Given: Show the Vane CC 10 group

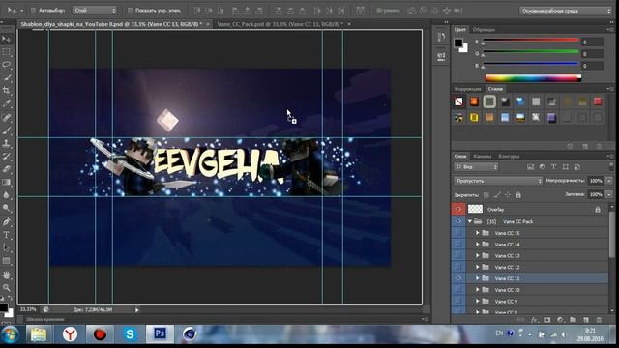Looking at the screenshot, I should click(458, 290).
